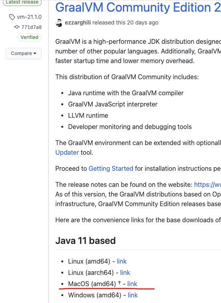Screen dimensions: 221x303
Task: Download Linux (aarch64) Java 11 link
Action: click(x=125, y=272)
